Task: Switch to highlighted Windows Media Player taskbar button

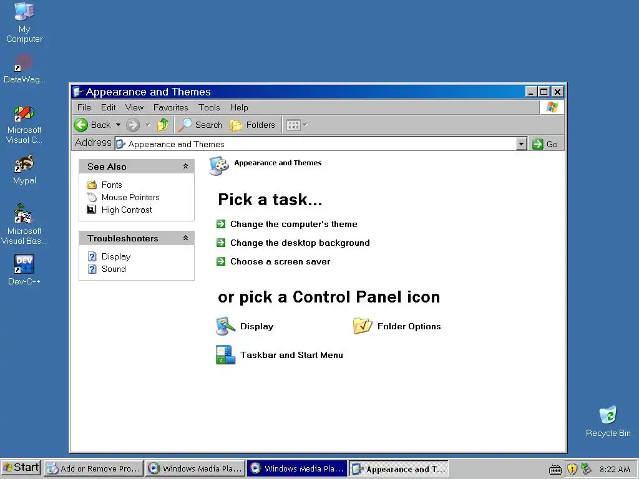Action: click(297, 468)
